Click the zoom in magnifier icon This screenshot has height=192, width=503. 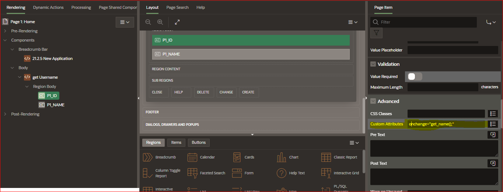click(x=160, y=22)
